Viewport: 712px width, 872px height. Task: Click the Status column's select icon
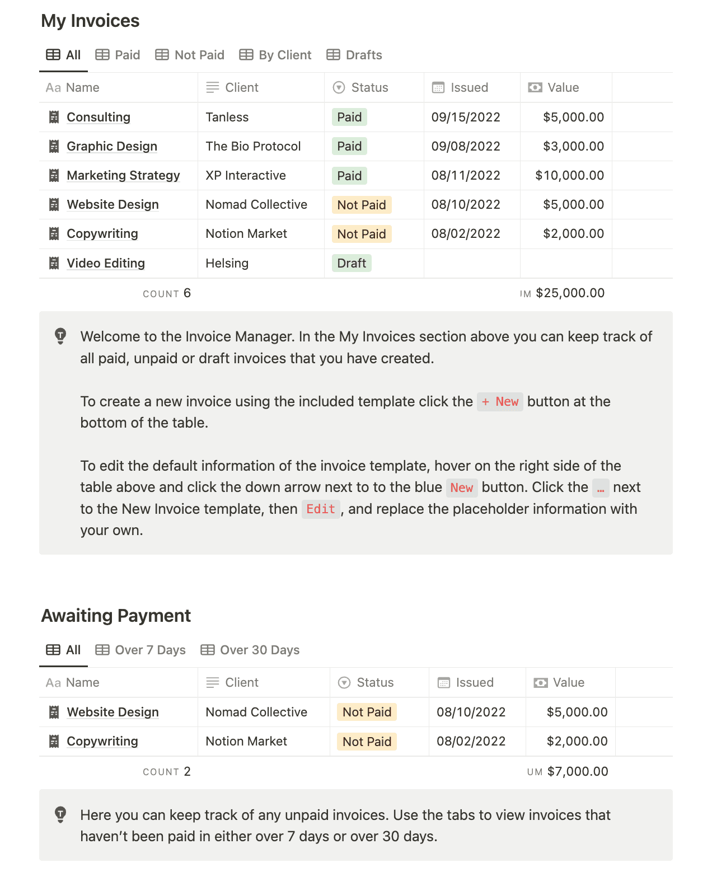pos(339,87)
